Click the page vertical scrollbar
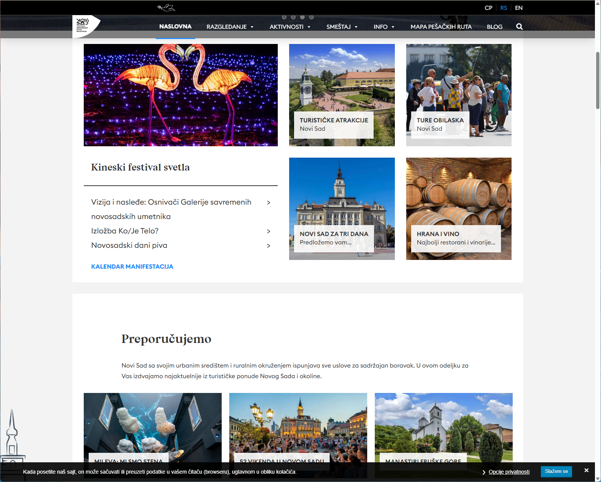Image resolution: width=601 pixels, height=482 pixels. point(598,80)
